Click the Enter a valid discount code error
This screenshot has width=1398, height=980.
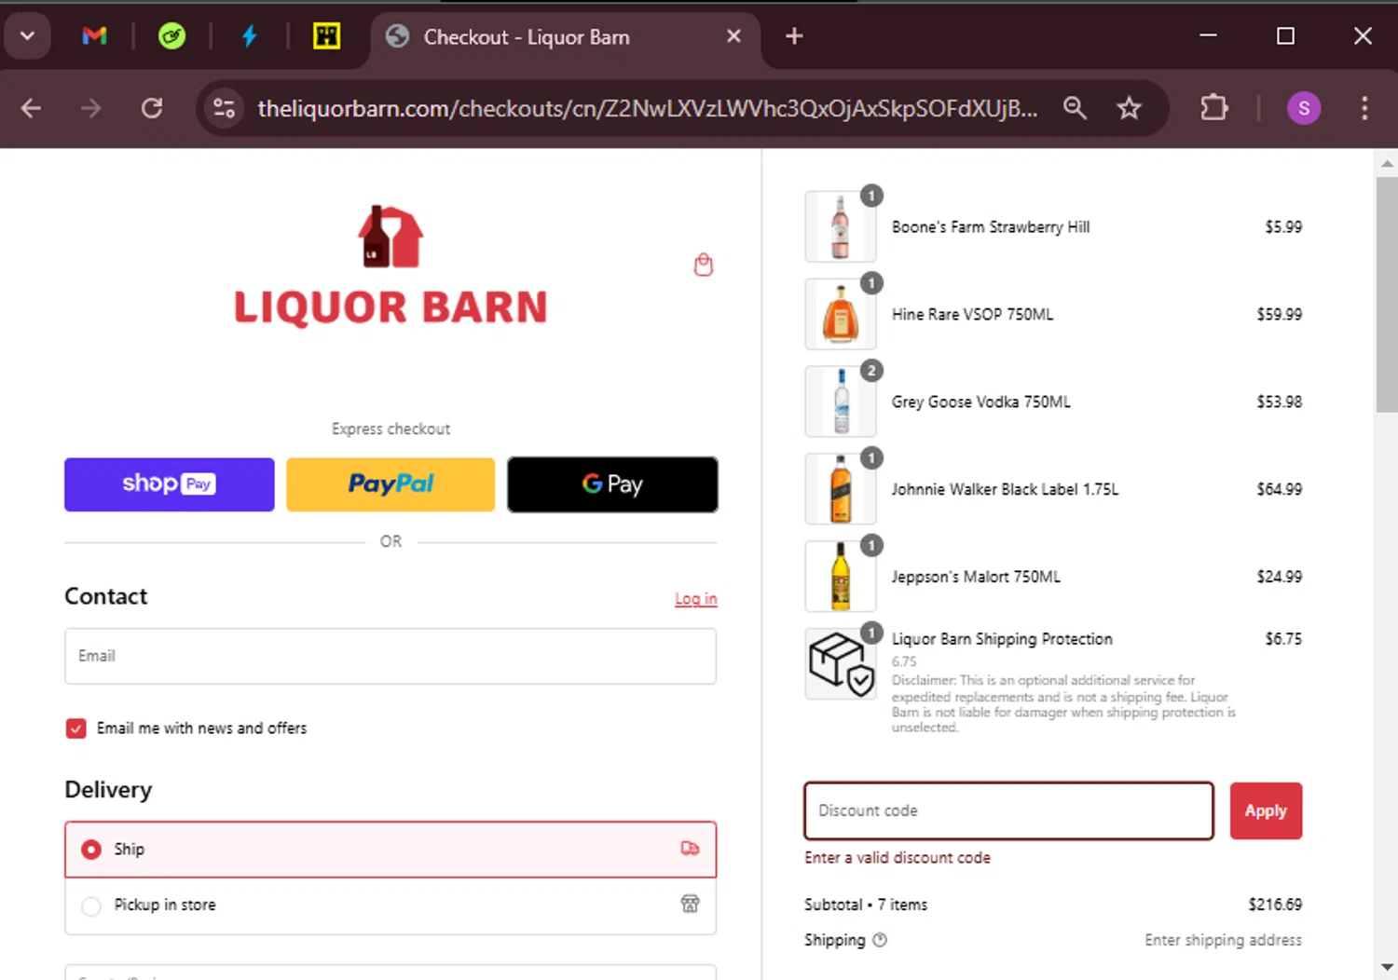coord(898,858)
